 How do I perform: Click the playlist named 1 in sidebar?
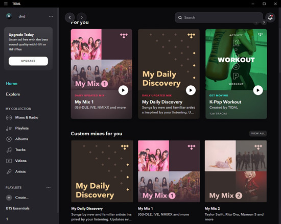pos(7,219)
